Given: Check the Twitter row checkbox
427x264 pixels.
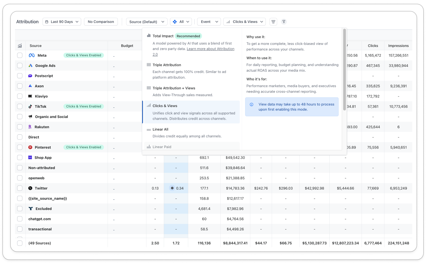Looking at the screenshot, I should 20,188.
